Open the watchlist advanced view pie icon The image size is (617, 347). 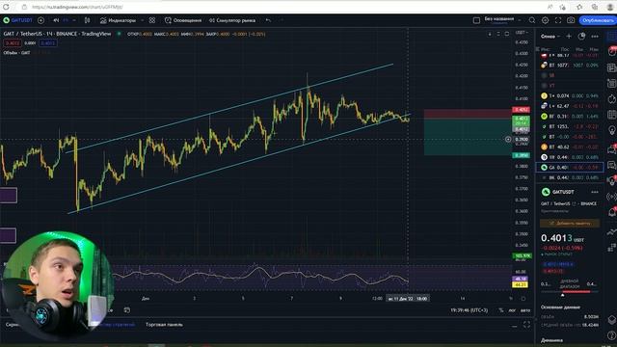click(x=581, y=37)
